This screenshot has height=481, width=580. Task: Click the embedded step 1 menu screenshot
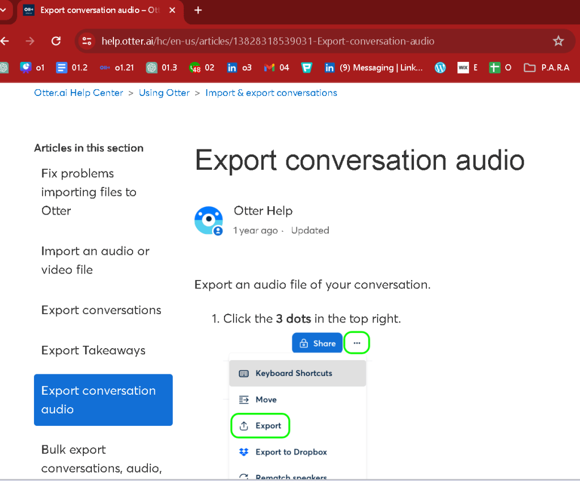(x=298, y=405)
